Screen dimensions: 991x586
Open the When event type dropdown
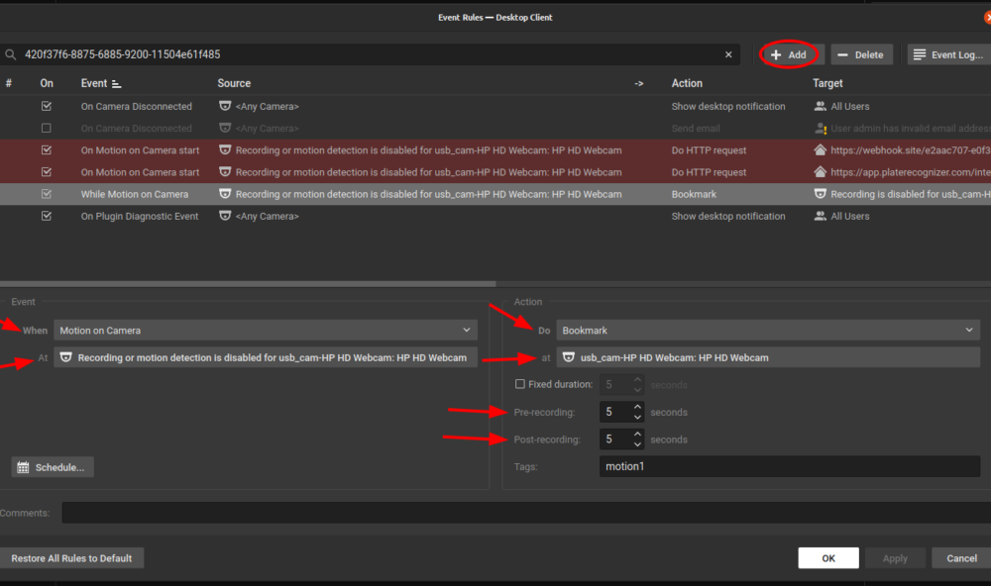click(x=266, y=331)
